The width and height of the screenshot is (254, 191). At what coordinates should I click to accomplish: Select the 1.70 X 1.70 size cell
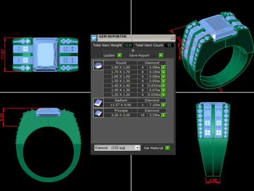click(121, 72)
